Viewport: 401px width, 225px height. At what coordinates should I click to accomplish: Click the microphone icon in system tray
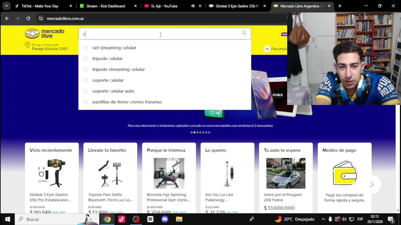click(330, 219)
